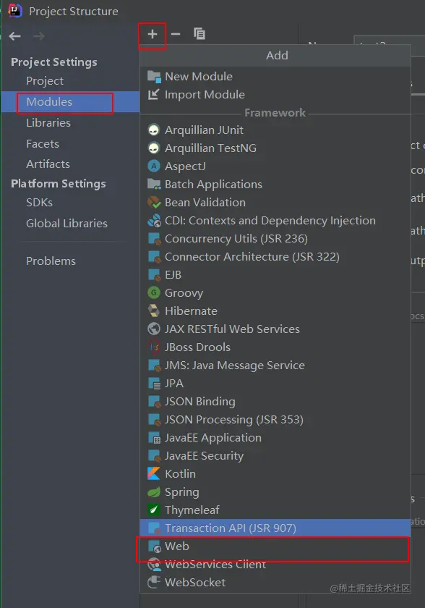The image size is (425, 608).
Task: Select Groovy framework entry
Action: point(275,292)
